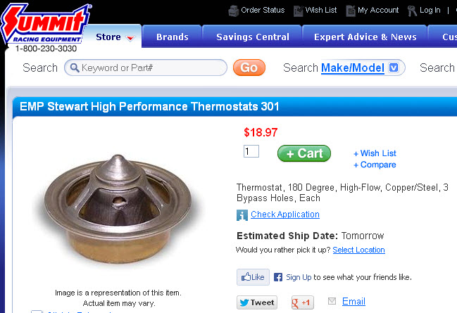Image resolution: width=457 pixels, height=313 pixels.
Task: Open Wish List icon in header
Action: (x=298, y=11)
